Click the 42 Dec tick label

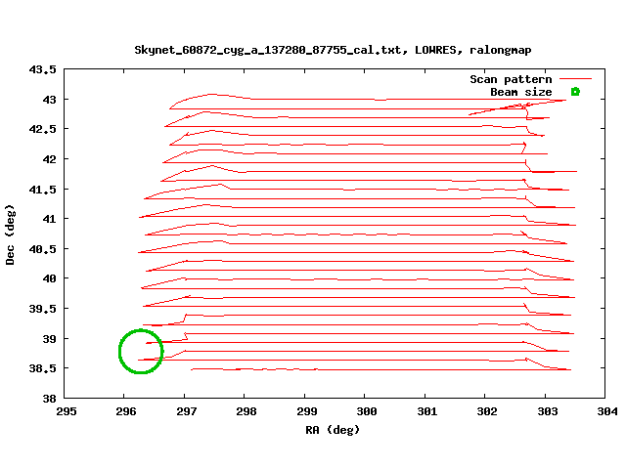(x=50, y=159)
